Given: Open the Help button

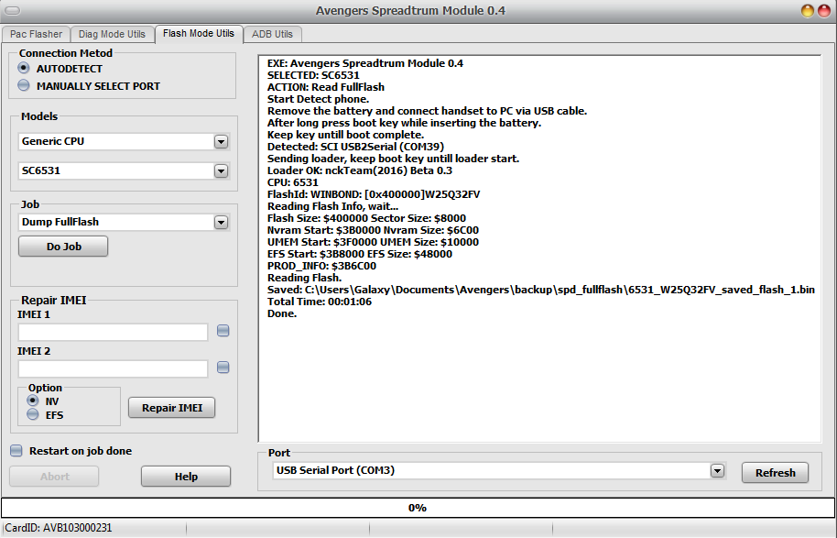Looking at the screenshot, I should point(186,477).
